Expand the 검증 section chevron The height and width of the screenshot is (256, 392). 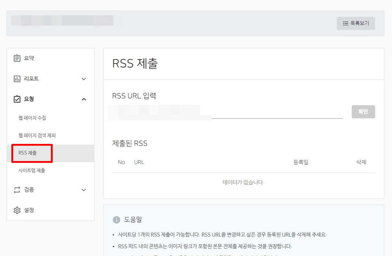point(84,190)
